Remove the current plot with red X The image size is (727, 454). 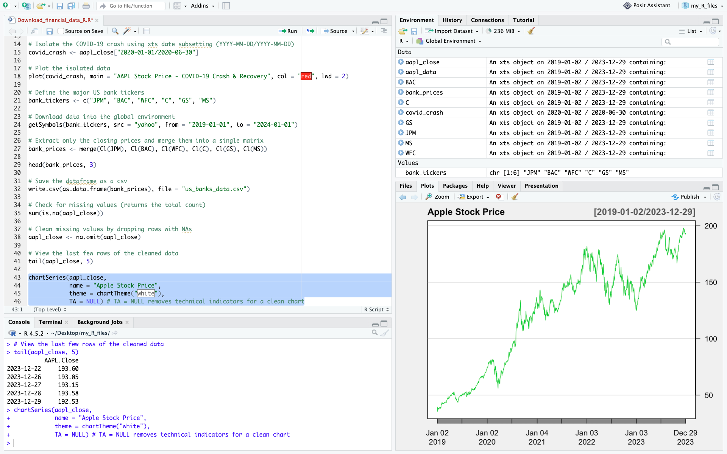(x=499, y=197)
